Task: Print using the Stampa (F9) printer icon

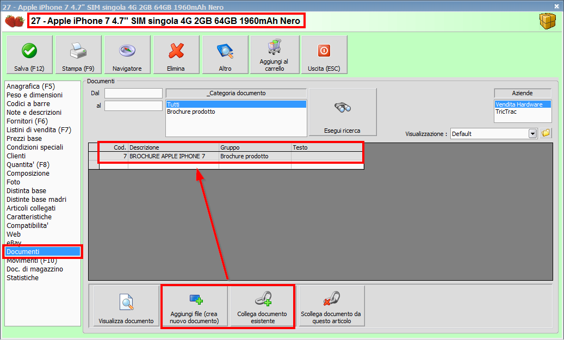Action: [x=78, y=55]
